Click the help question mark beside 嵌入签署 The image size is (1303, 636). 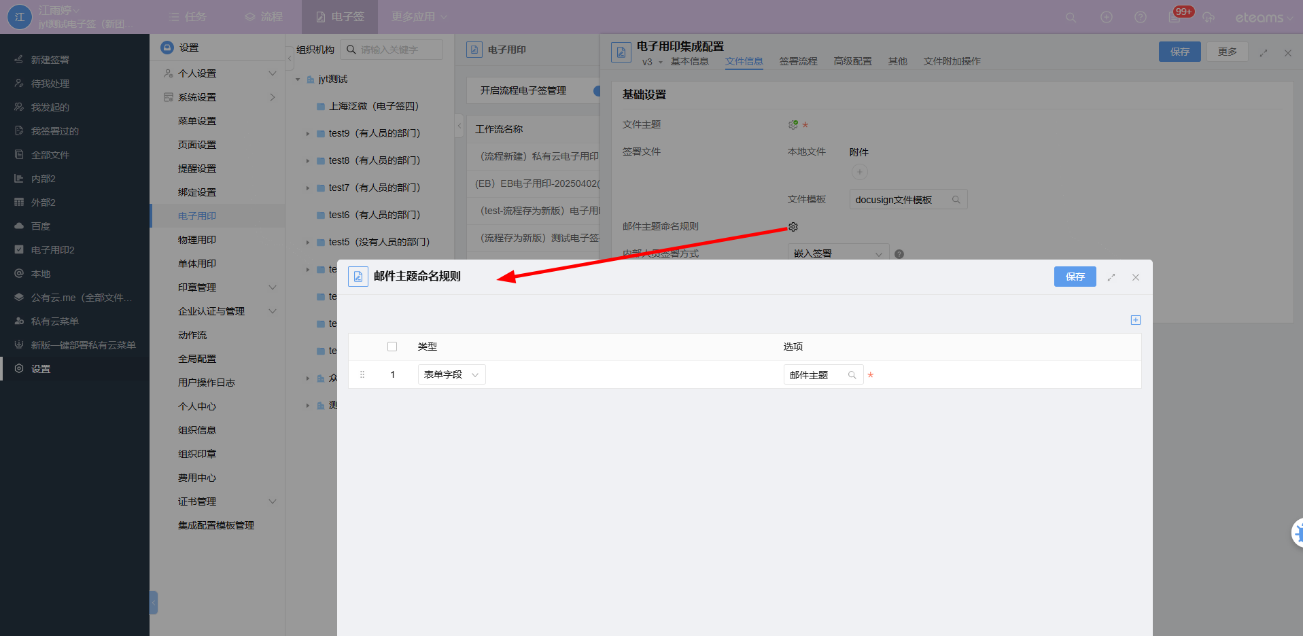(899, 254)
